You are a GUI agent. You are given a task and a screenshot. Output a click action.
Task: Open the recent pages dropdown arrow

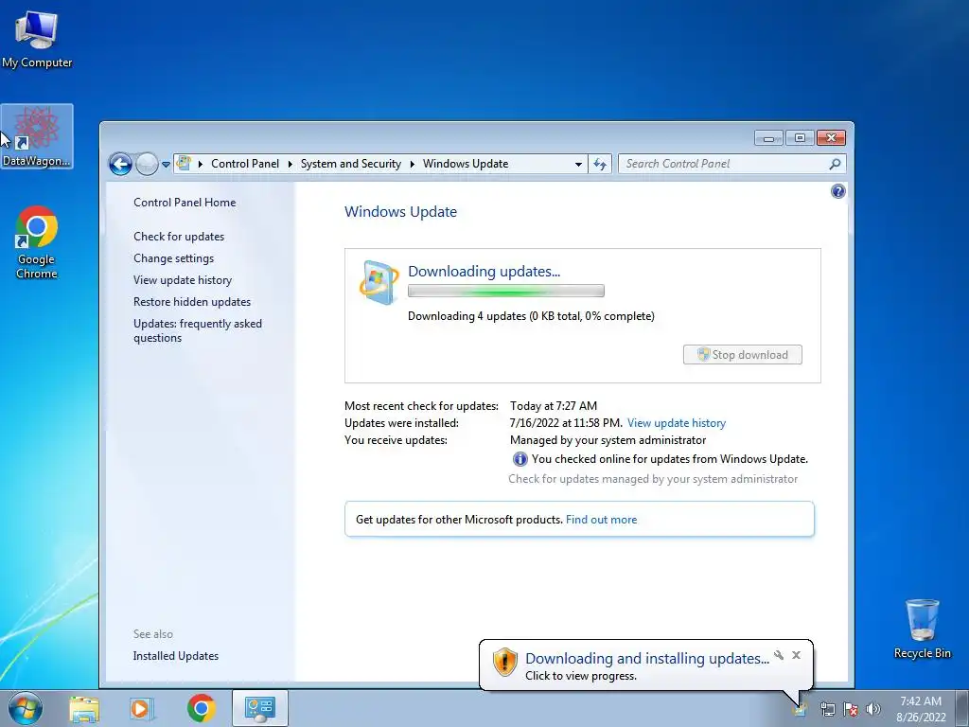click(166, 165)
